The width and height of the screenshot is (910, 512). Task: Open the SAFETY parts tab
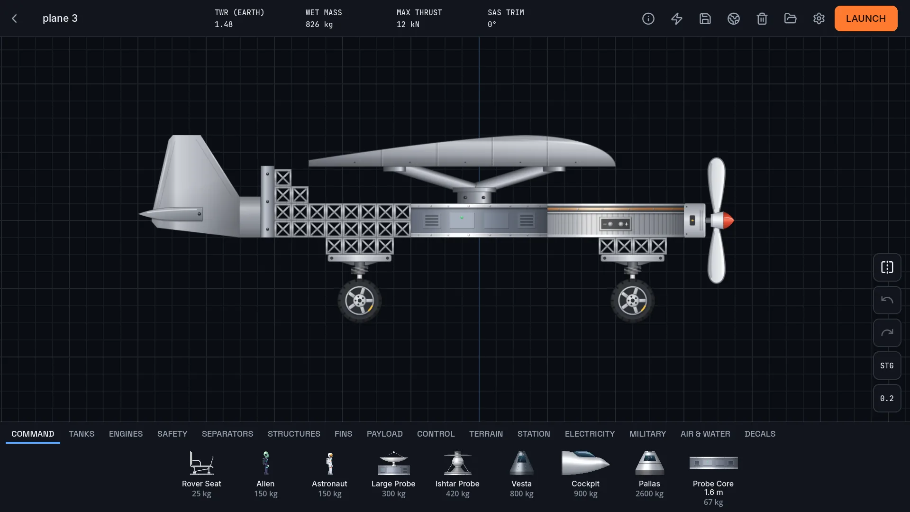(172, 434)
